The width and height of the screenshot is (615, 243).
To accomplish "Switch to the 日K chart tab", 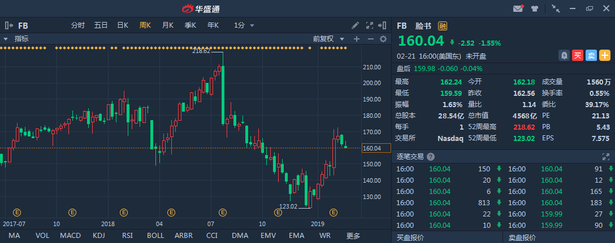I will click(123, 25).
